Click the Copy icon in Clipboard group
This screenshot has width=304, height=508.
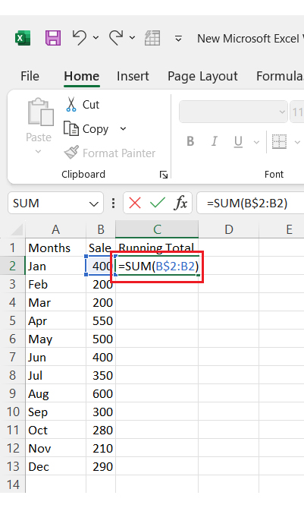click(71, 128)
